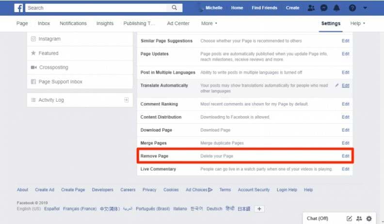Click the Instagram icon in the sidebar

point(33,39)
